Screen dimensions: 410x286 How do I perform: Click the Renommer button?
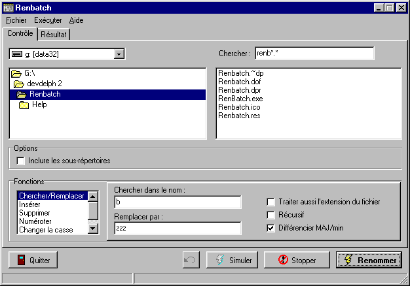[x=368, y=260]
